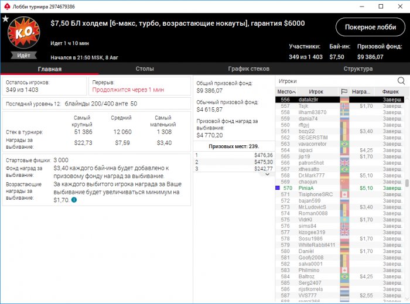Click the flag of player vavacorretor
The image size is (410, 304).
tap(344, 144)
